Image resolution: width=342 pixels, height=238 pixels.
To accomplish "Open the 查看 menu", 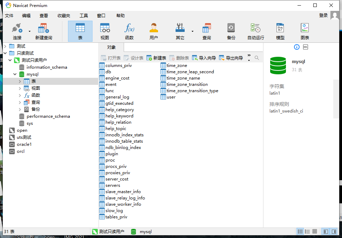I will (43, 16).
